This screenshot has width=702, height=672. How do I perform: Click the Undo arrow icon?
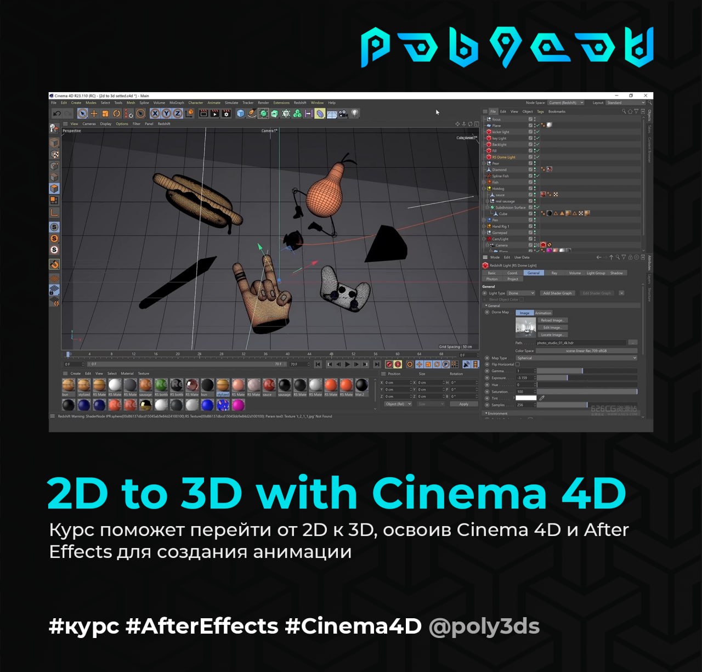pos(56,114)
